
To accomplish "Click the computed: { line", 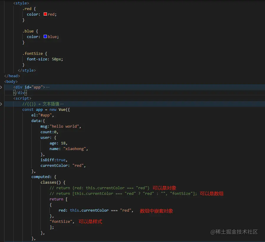I will click(44, 177).
